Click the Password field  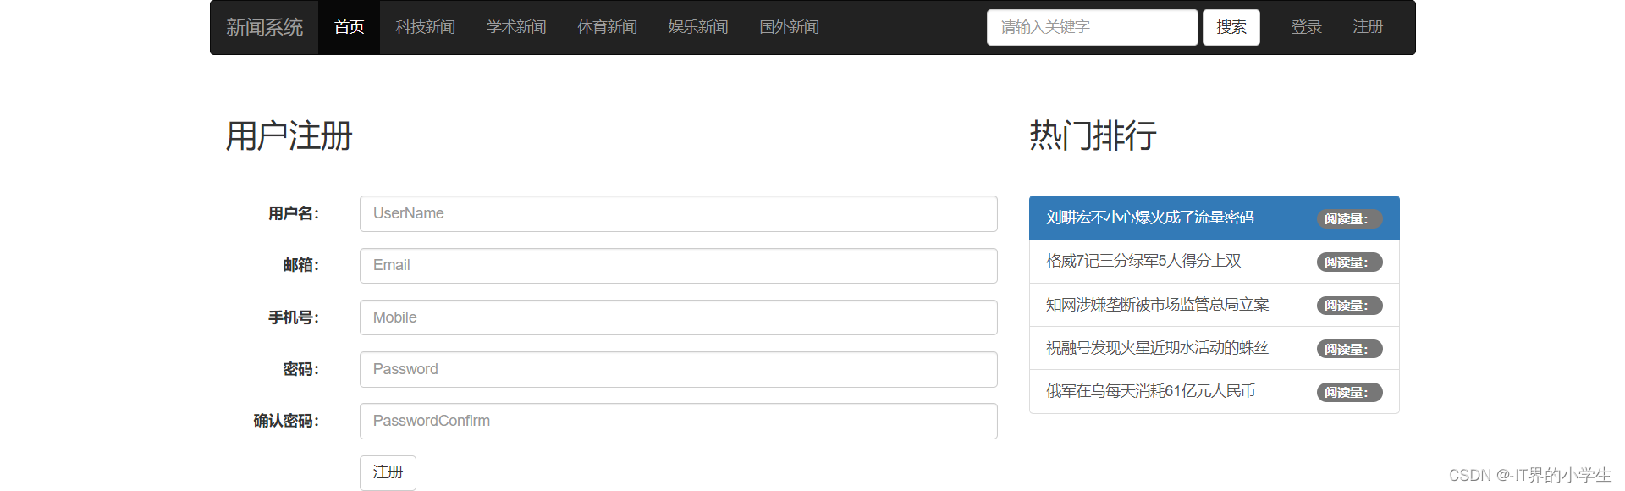[x=678, y=369]
